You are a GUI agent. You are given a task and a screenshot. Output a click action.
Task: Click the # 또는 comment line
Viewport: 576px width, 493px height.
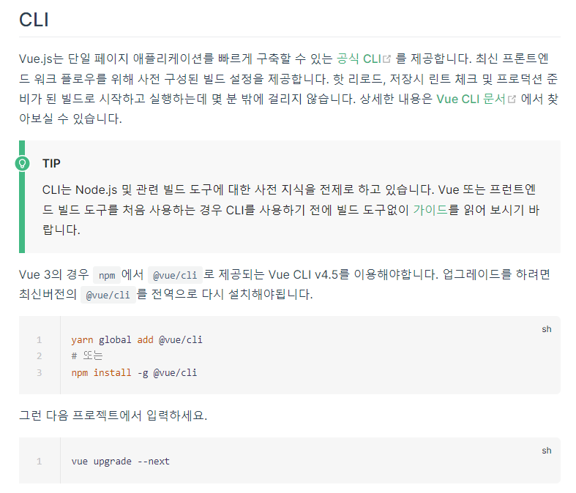pos(87,355)
